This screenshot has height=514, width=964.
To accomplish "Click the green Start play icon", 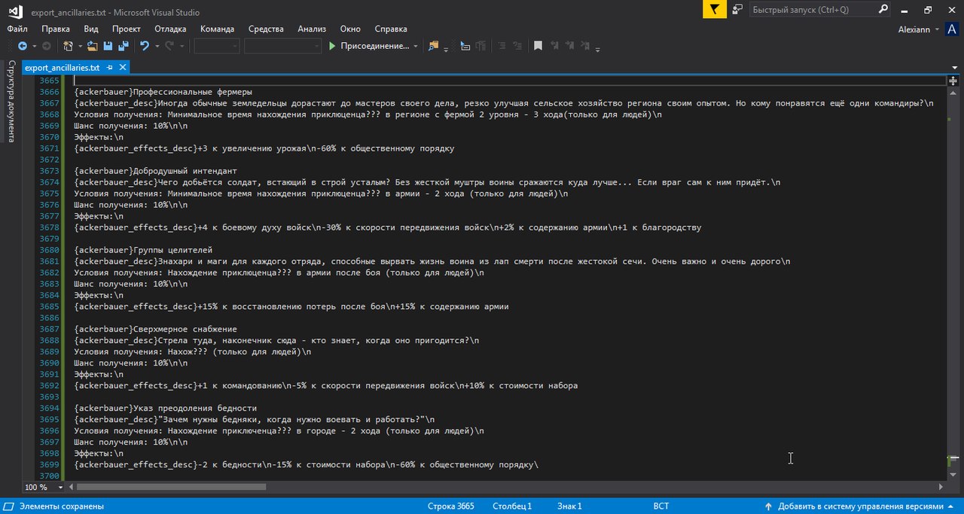I will (x=332, y=46).
